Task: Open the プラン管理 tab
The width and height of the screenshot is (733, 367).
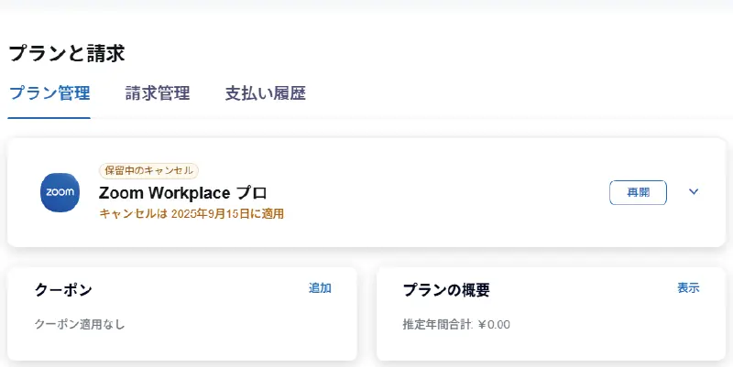Action: tap(49, 93)
